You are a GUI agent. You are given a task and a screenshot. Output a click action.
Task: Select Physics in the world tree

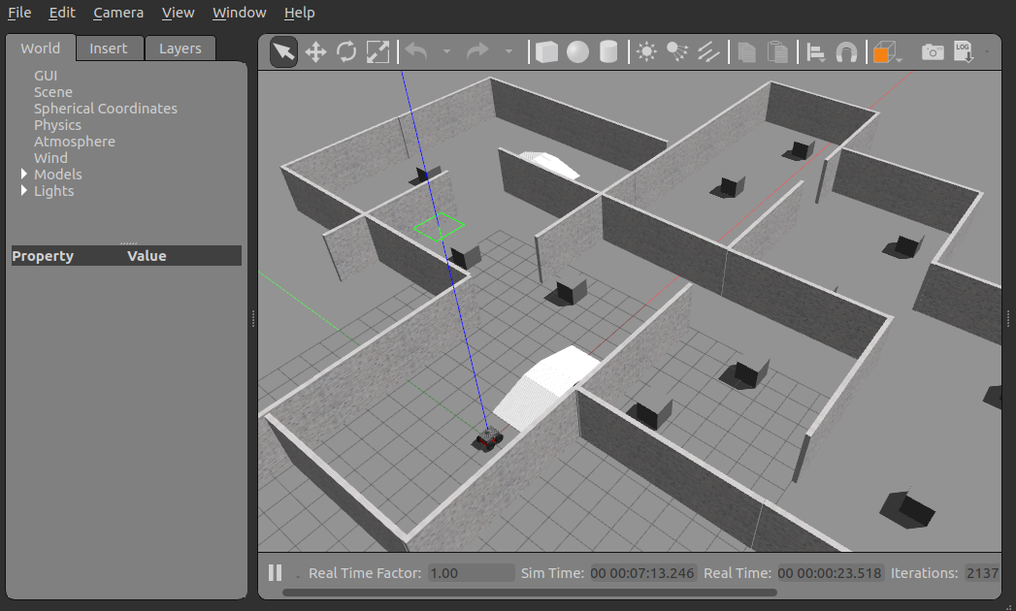click(57, 125)
